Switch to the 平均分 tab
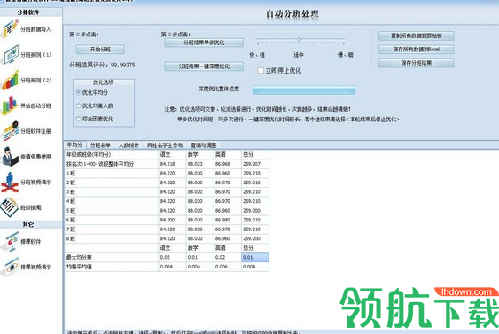 click(x=74, y=145)
